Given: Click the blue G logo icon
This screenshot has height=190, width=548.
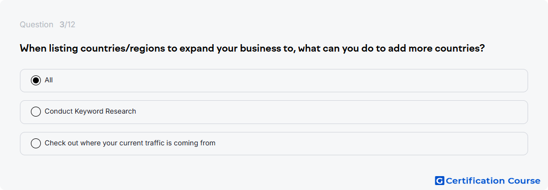Looking at the screenshot, I should pyautogui.click(x=439, y=181).
